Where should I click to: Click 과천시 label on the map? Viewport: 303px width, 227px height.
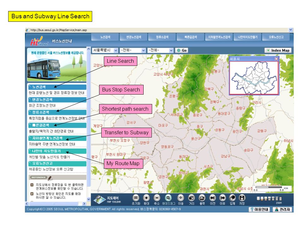tap(204, 189)
